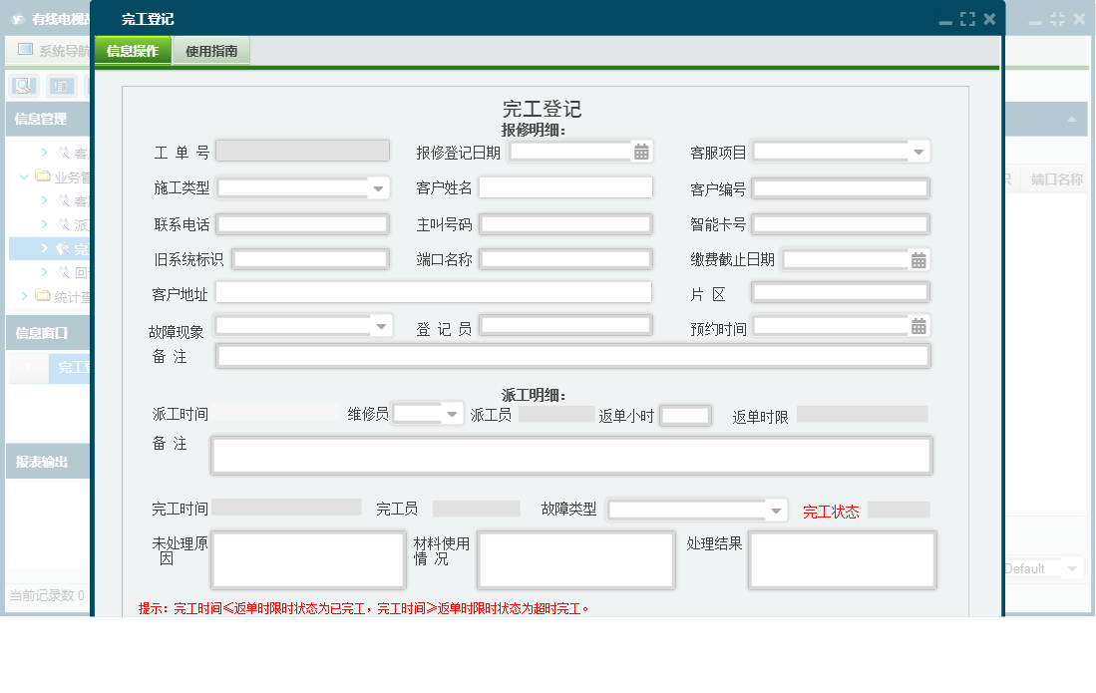Open the 报修登记日期 calendar picker
The image size is (1096, 693).
pyautogui.click(x=641, y=151)
